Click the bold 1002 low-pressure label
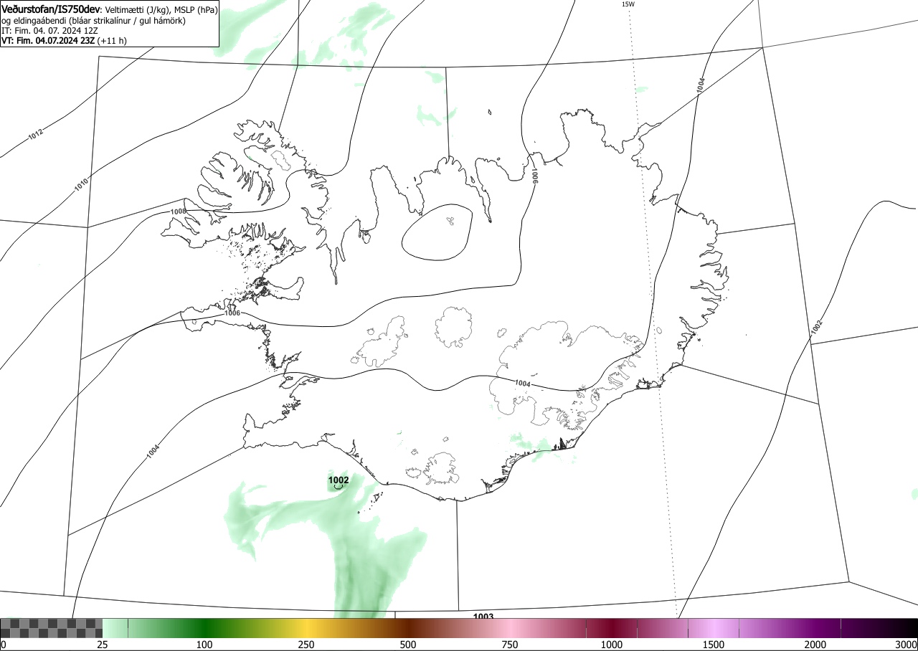 pos(339,480)
